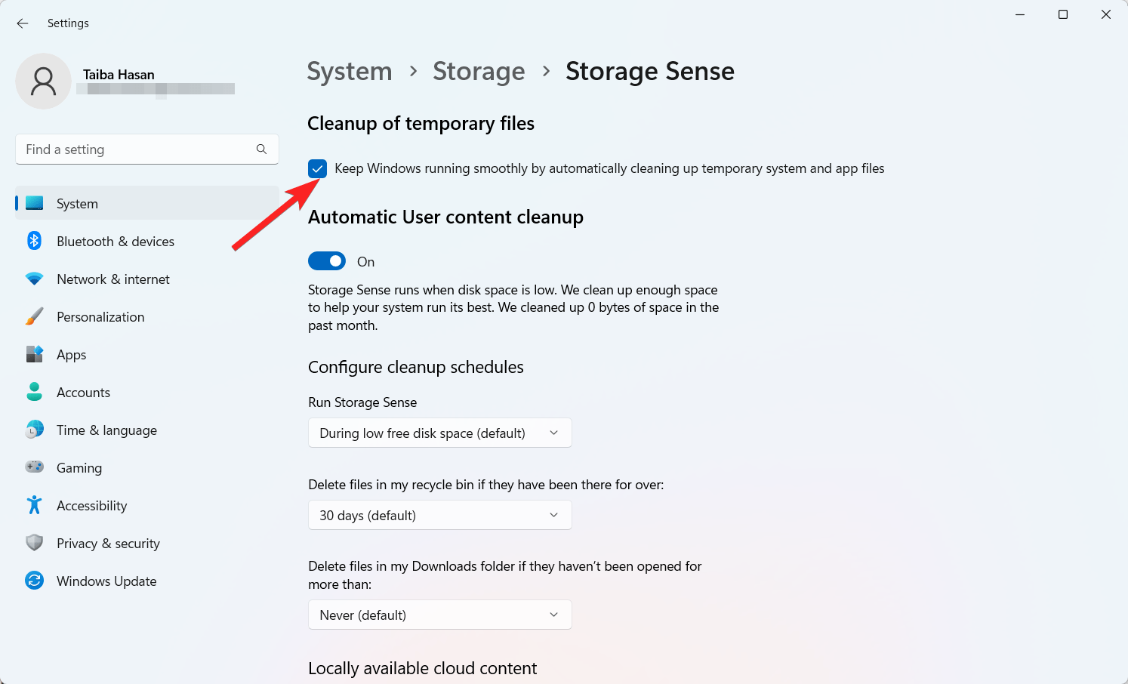This screenshot has width=1128, height=684.
Task: Open the Downloads folder Never dropdown
Action: click(x=439, y=615)
